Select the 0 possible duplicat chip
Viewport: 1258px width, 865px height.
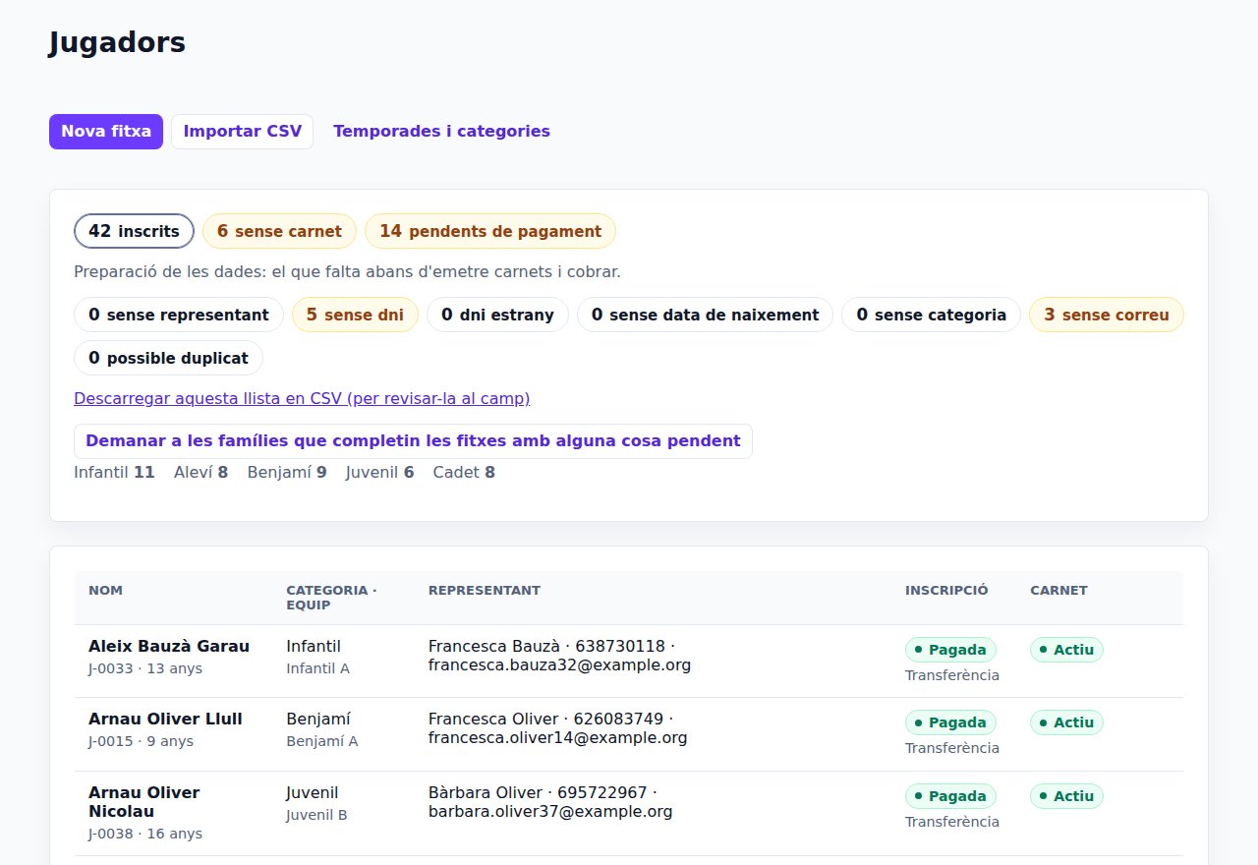click(168, 358)
